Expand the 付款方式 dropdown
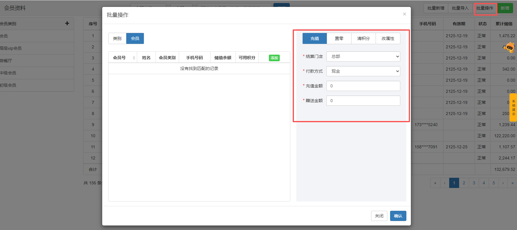 363,71
